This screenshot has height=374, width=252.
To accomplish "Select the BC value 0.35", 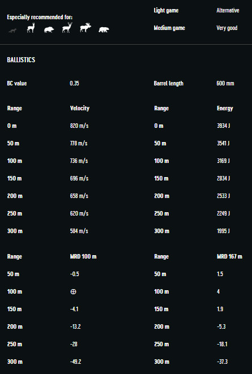I will [74, 83].
